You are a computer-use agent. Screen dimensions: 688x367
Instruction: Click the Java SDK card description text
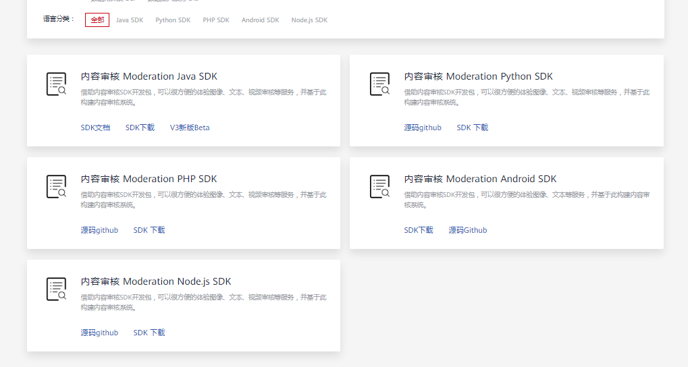[x=204, y=97]
